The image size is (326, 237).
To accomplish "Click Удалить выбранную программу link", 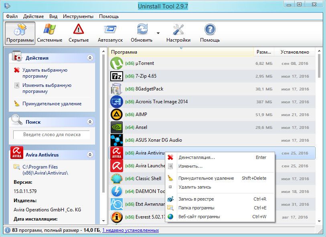I will pyautogui.click(x=45, y=73).
